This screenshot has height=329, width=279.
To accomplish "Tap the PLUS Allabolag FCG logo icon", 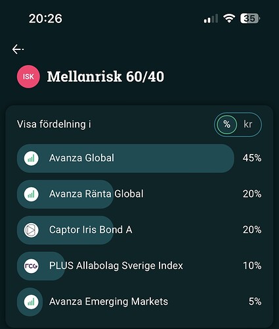I will coord(32,266).
